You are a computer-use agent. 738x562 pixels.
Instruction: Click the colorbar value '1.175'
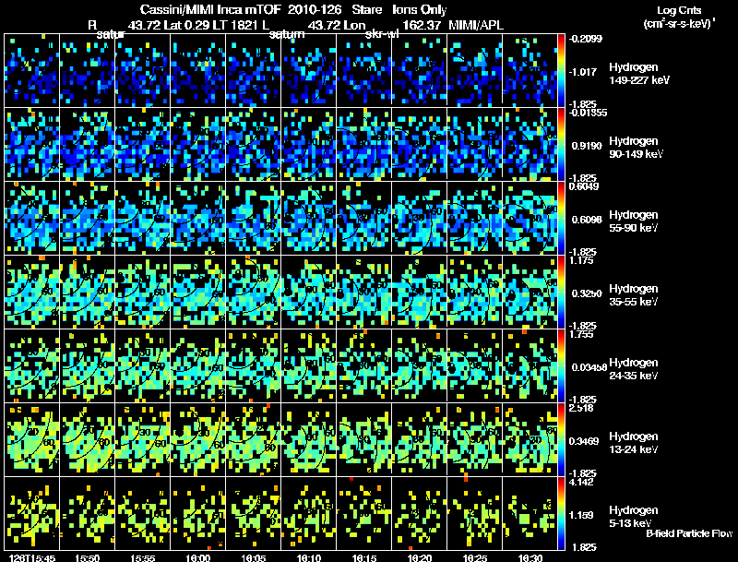pyautogui.click(x=582, y=260)
